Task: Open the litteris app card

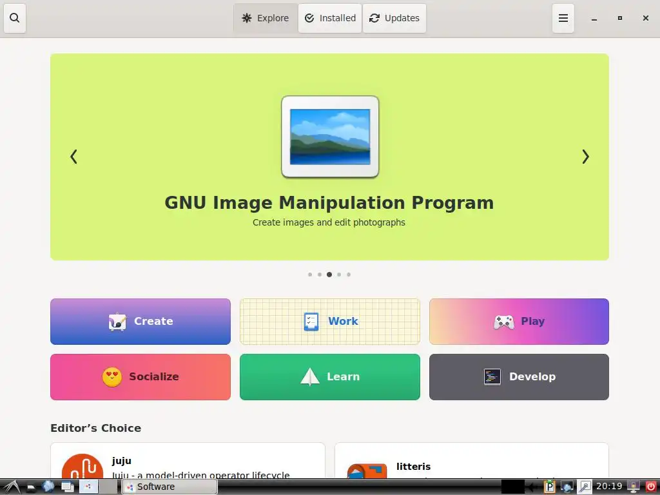Action: (x=472, y=460)
